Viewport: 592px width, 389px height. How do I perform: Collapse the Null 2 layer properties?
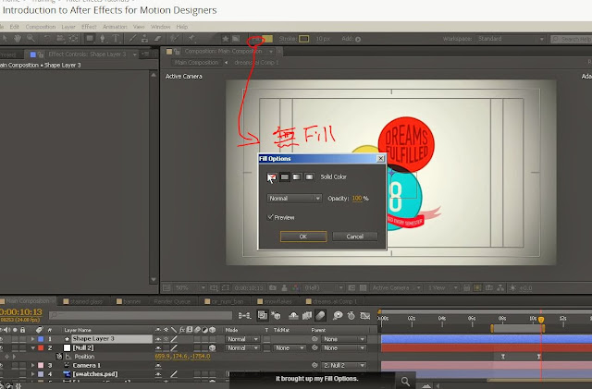33,347
